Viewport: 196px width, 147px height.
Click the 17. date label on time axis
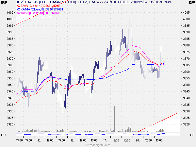tap(105, 140)
